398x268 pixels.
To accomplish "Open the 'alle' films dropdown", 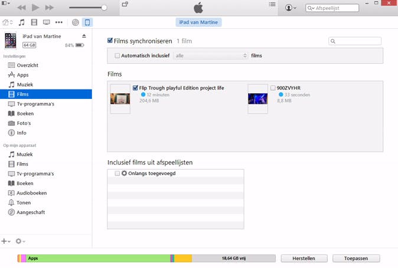I will pos(211,56).
